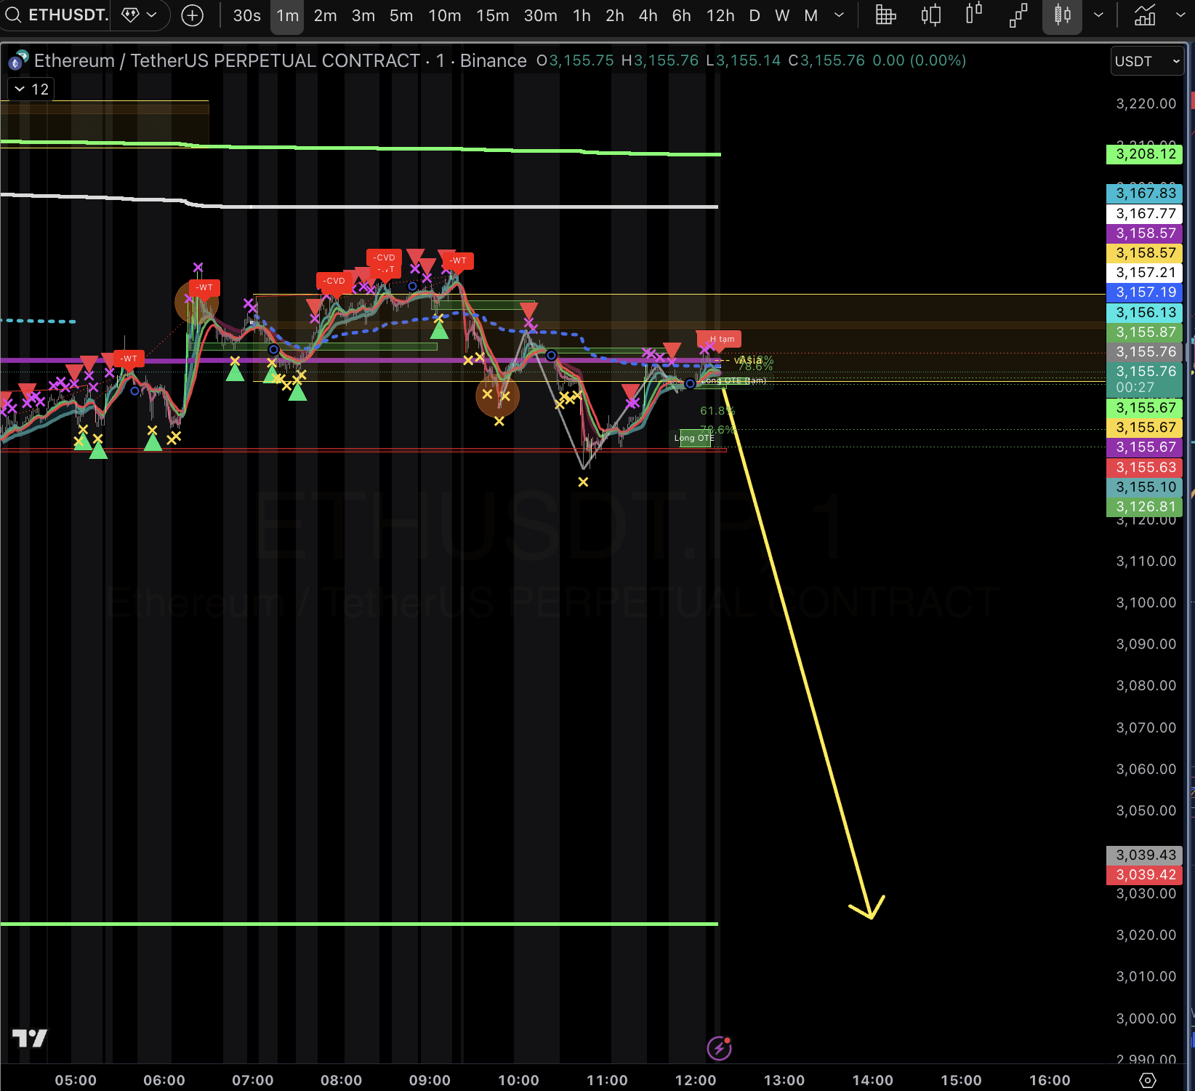
Task: Switch to 4h timeframe
Action: (x=648, y=15)
